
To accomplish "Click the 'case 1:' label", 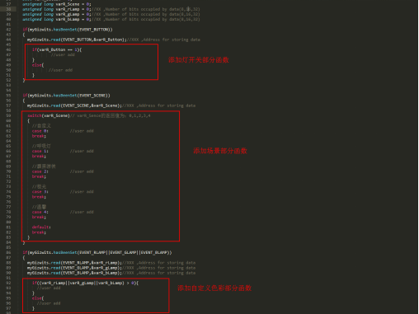I will [40, 151].
